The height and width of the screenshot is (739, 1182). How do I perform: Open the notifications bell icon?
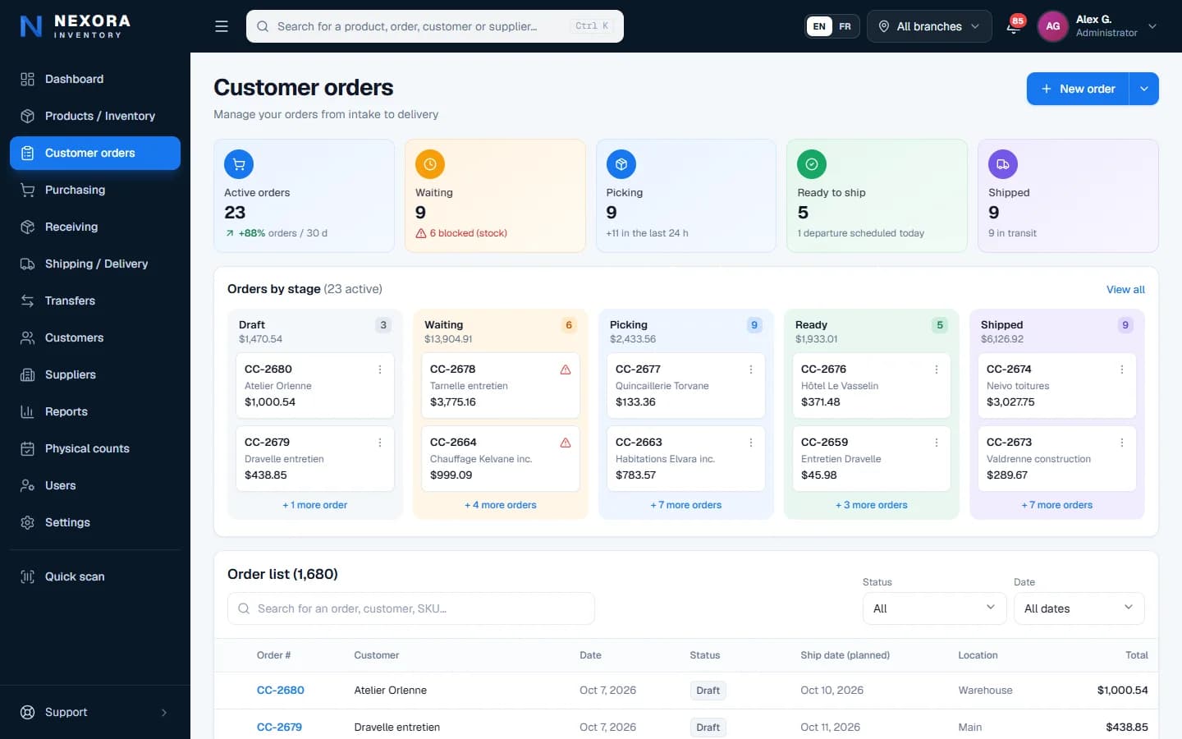(1013, 26)
